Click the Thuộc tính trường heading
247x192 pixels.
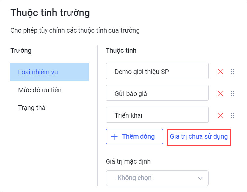pyautogui.click(x=50, y=13)
